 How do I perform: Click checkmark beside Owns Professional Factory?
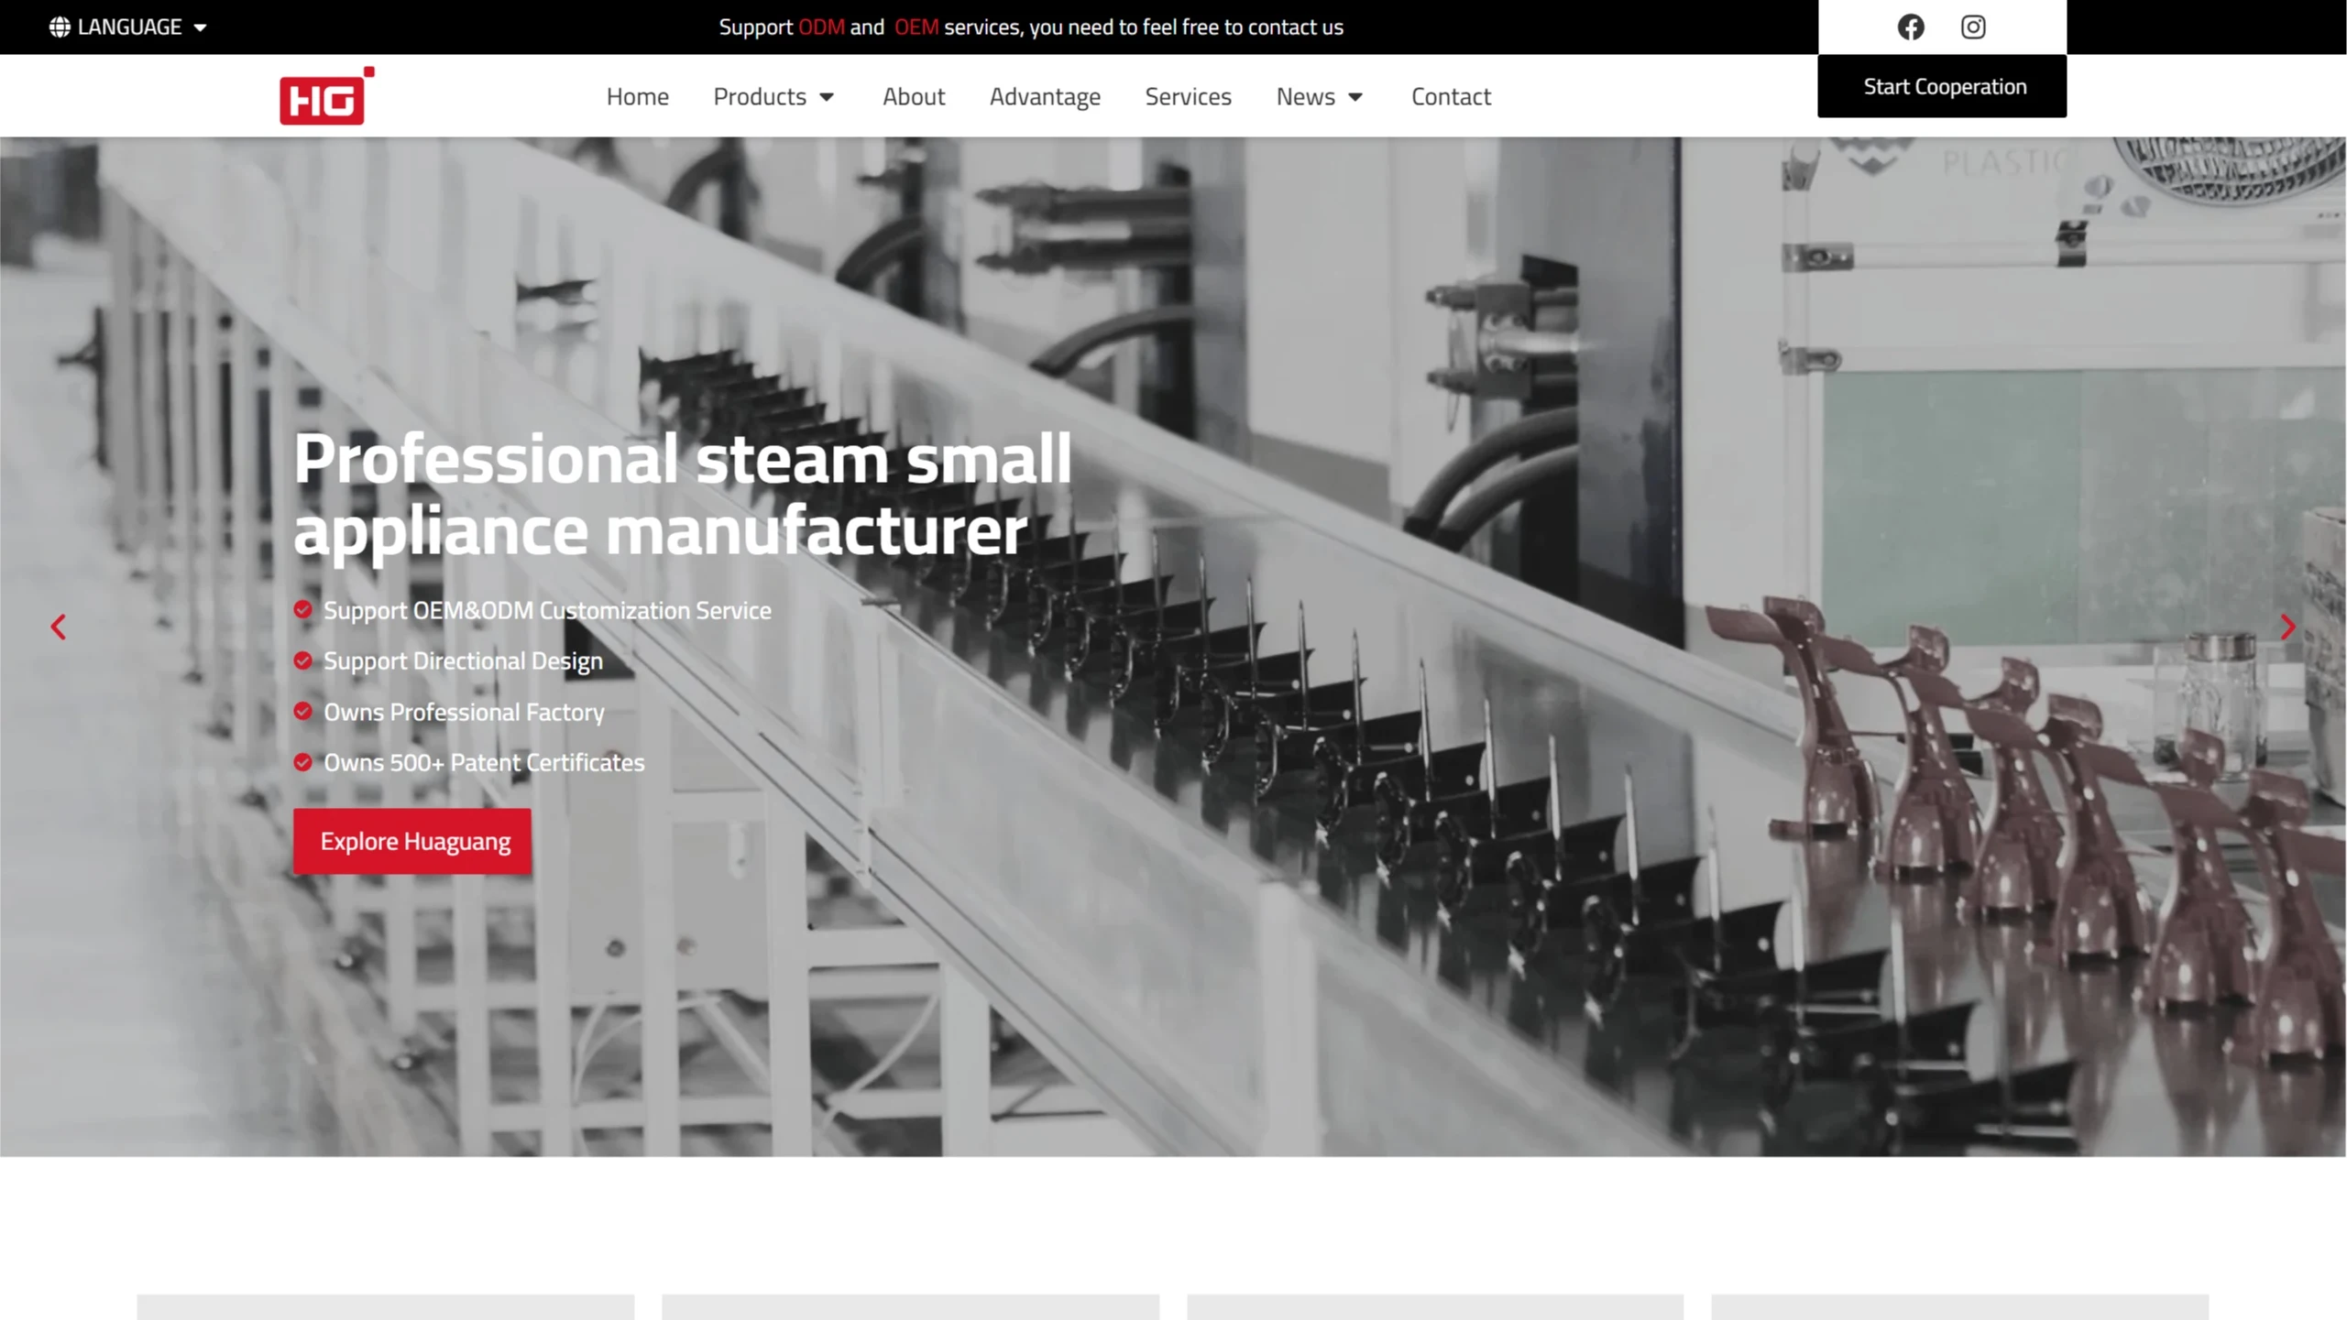(x=302, y=712)
